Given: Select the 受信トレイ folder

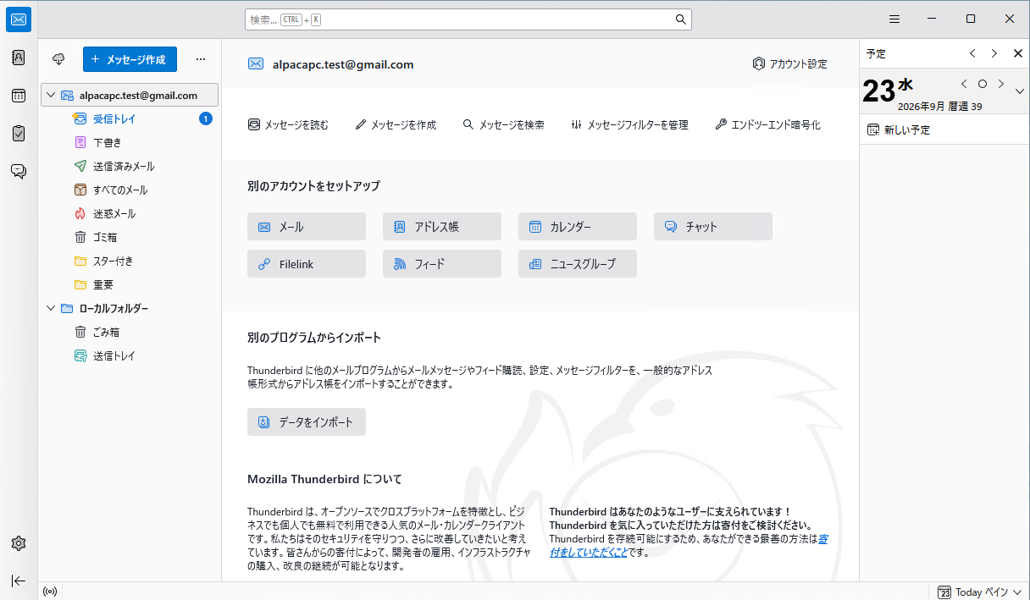Looking at the screenshot, I should (130, 119).
